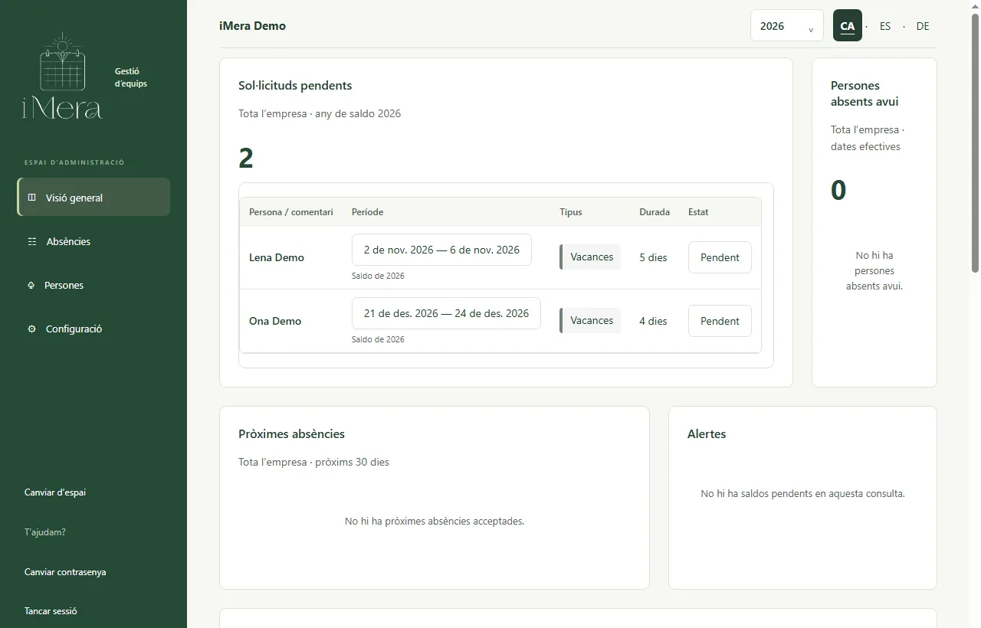Click the Alertes card heading
This screenshot has width=981, height=628.
point(707,433)
